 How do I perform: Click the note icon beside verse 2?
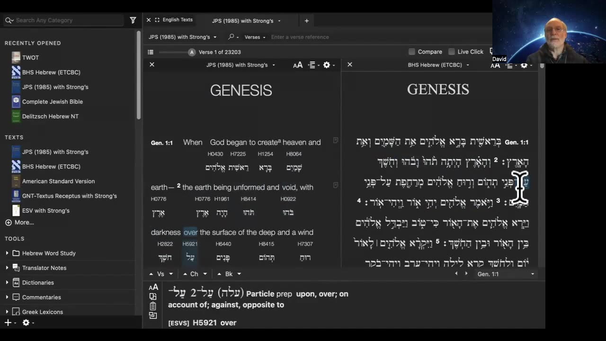coord(335,185)
